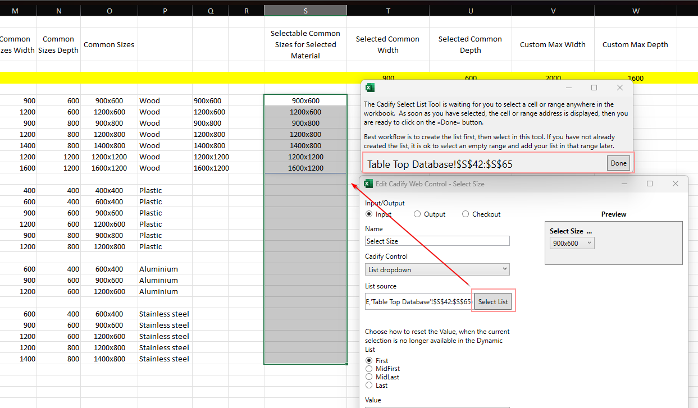Choose the MidLast reset option
The image size is (698, 408).
(x=369, y=377)
